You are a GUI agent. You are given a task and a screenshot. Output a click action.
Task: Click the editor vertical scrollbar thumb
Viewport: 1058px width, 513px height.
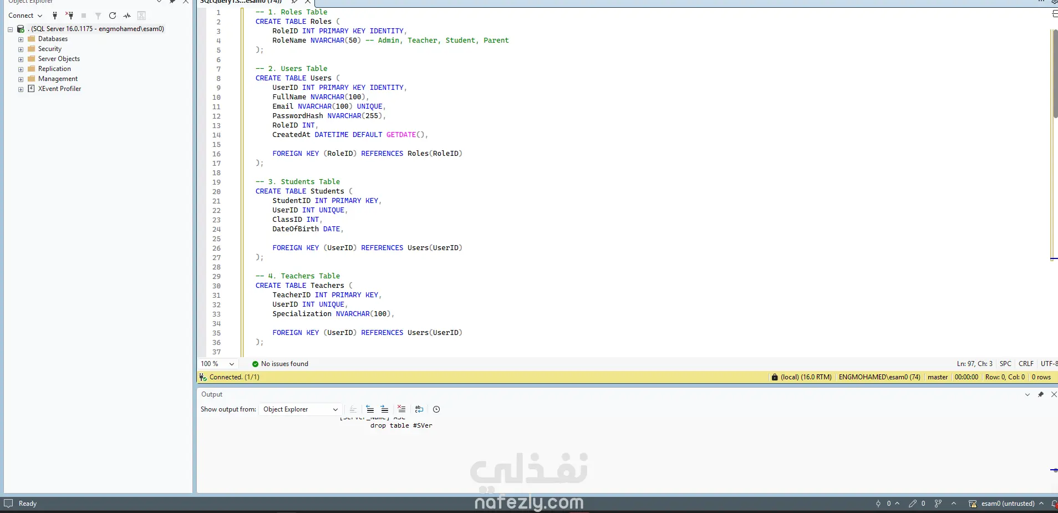1055,74
